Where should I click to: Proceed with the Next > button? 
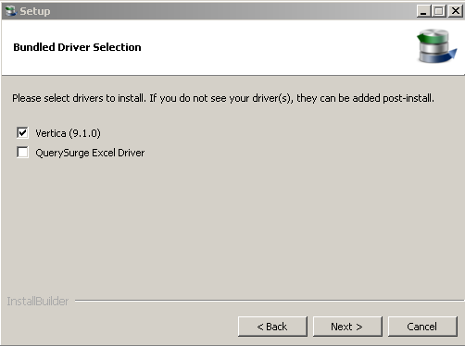coord(347,327)
